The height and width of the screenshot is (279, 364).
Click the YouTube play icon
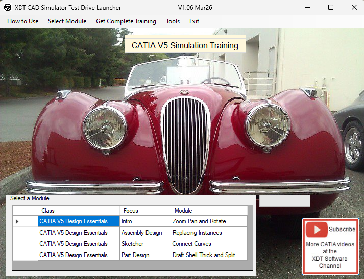317,230
